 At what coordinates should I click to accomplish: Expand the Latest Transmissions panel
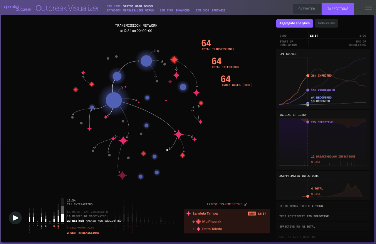[246, 204]
